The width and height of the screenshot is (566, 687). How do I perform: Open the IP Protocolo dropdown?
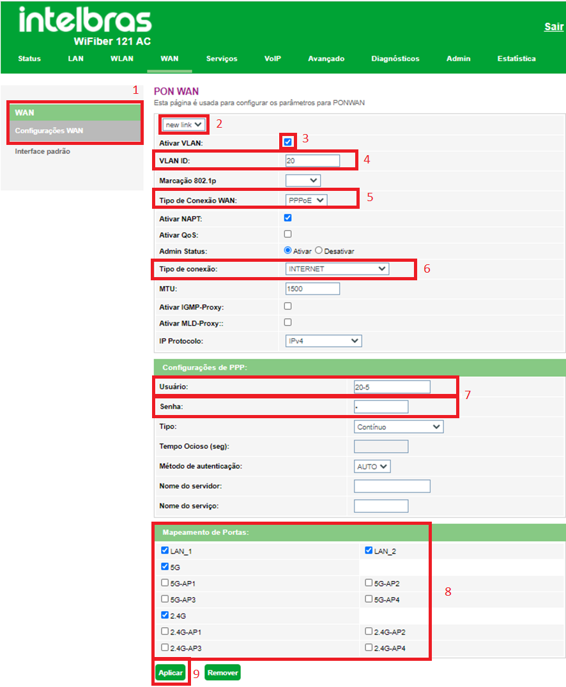coord(323,341)
